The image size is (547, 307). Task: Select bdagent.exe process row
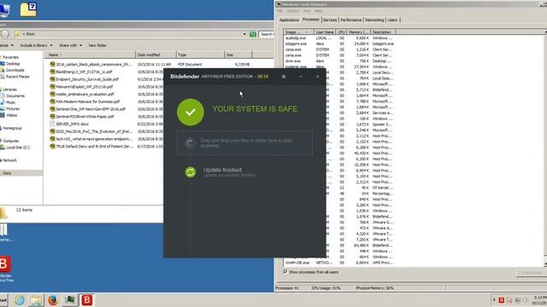coord(339,43)
